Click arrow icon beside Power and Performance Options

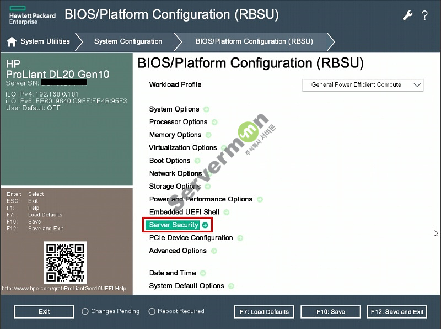260,199
